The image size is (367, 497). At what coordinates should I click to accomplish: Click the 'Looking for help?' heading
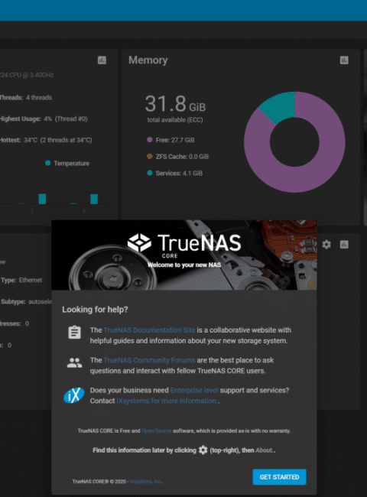pos(95,310)
